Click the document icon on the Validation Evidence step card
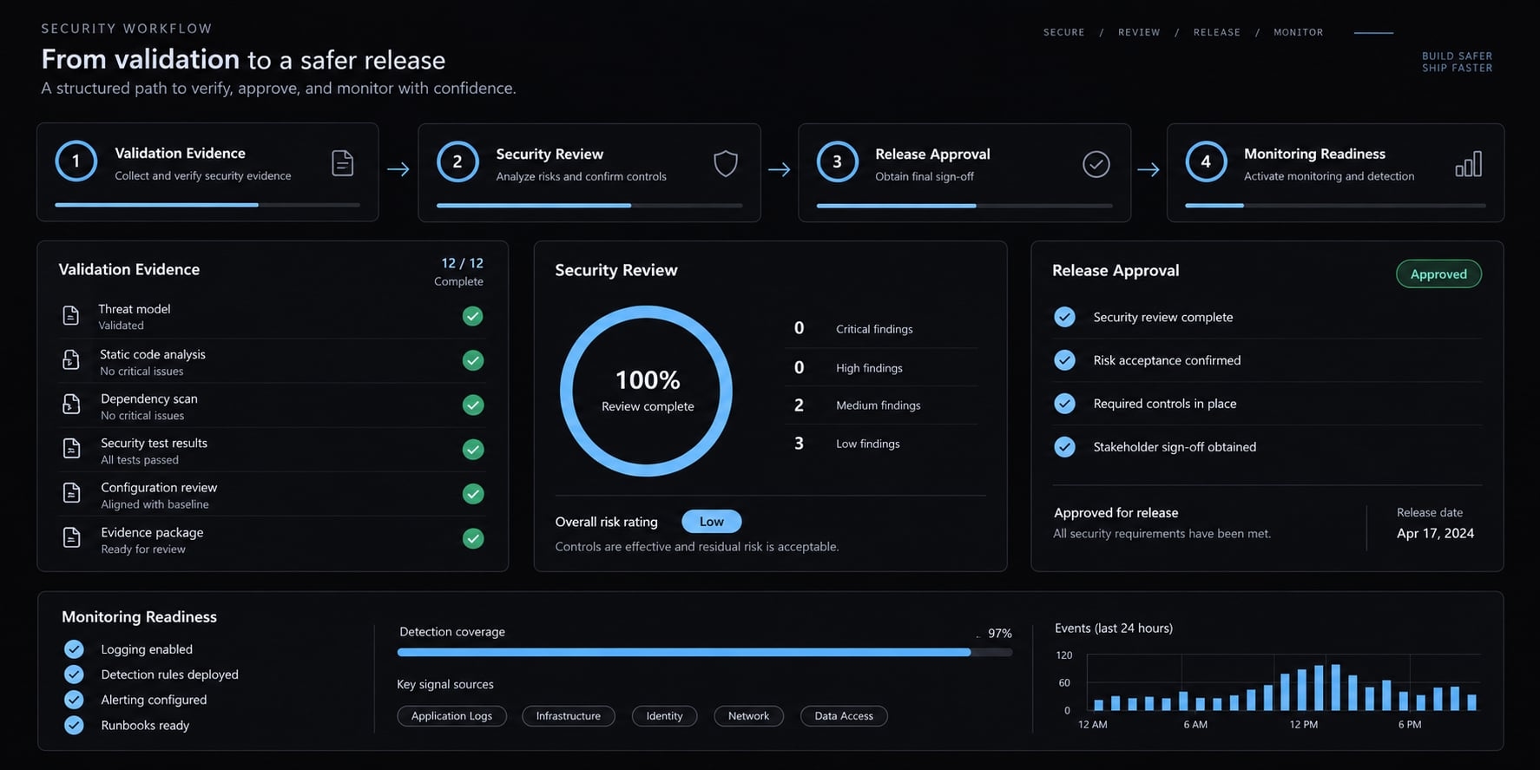Screen dimensions: 1540x770 (343, 163)
